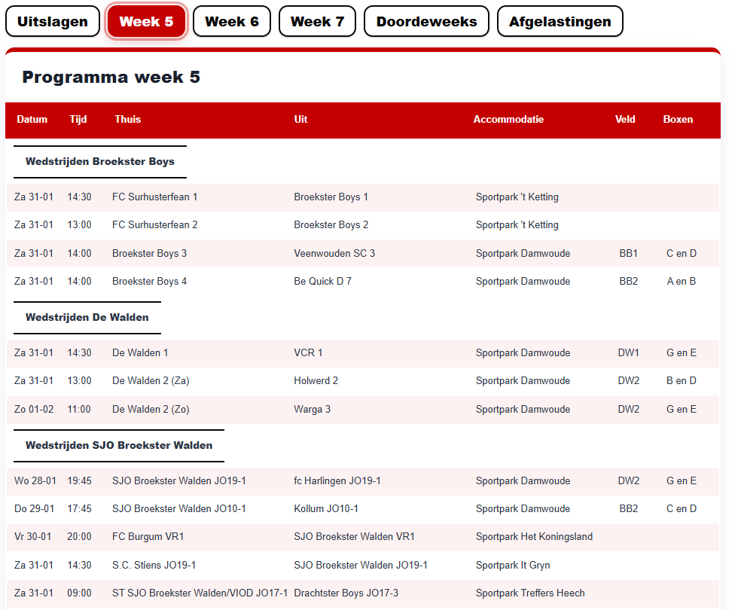Open the Doordeweeks tab
The image size is (738, 610).
(426, 21)
